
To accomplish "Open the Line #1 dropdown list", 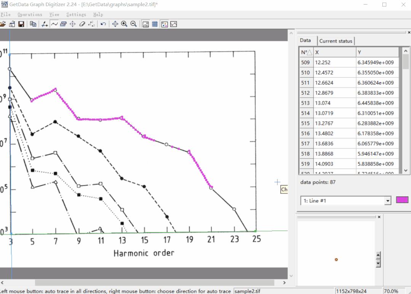I will point(388,200).
